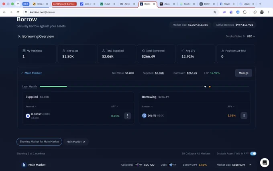Open a new browser tab

coord(260,4)
